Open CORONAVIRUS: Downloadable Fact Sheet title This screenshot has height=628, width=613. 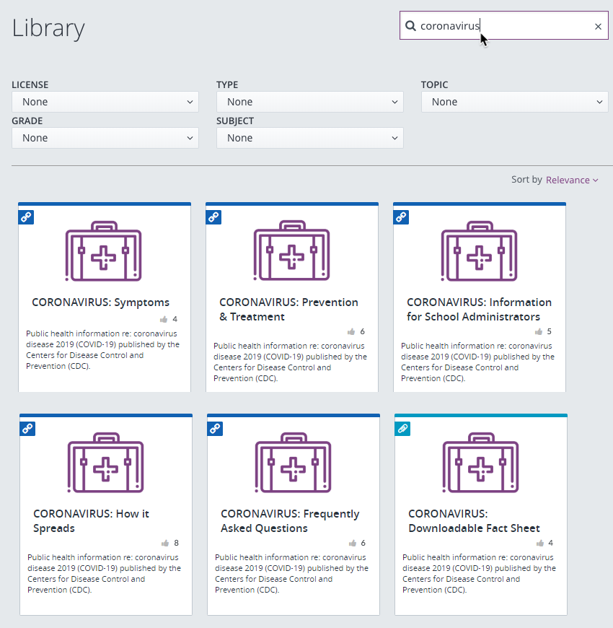[474, 521]
